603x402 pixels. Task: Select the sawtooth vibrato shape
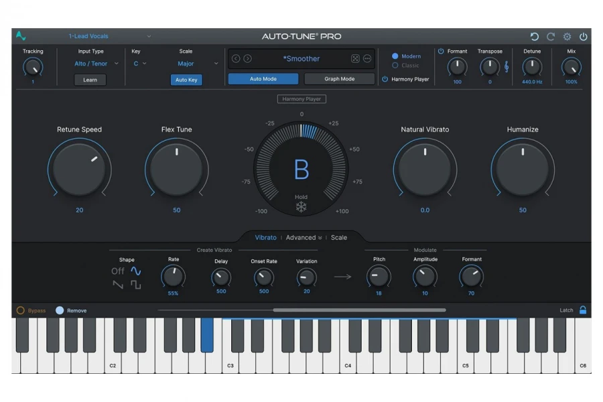(118, 285)
